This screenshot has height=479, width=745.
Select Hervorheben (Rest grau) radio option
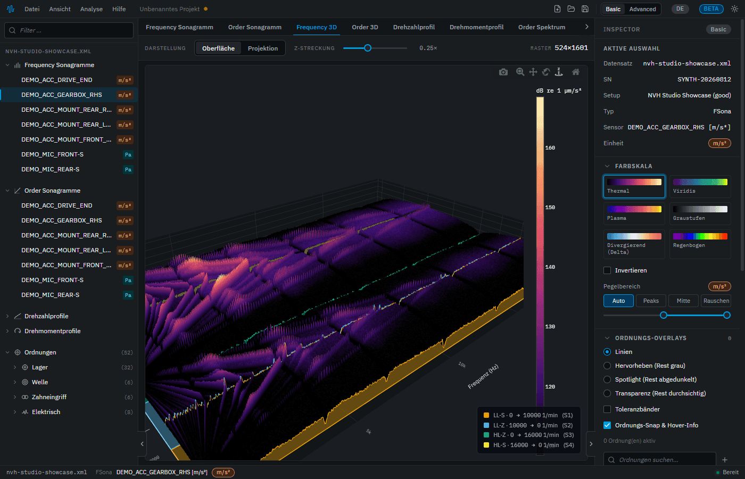click(x=607, y=366)
